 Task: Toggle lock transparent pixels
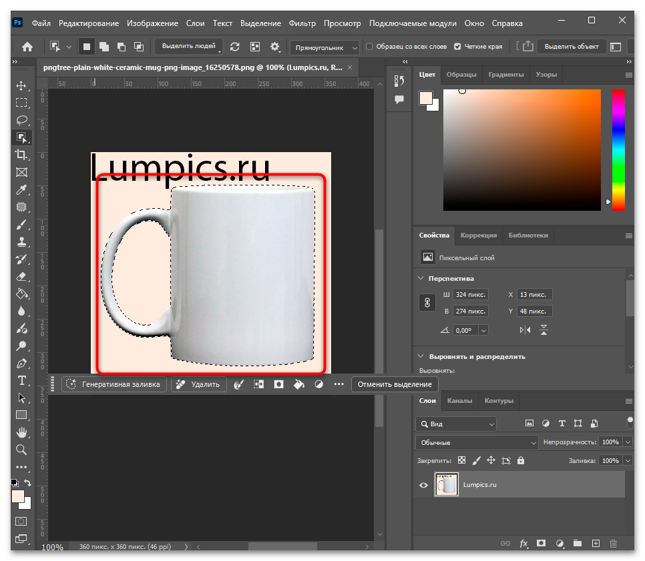[x=462, y=461]
